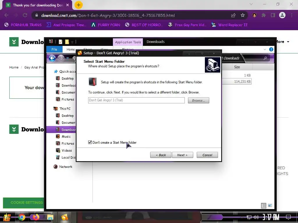Open Explorer help question mark icon

[x=271, y=49]
